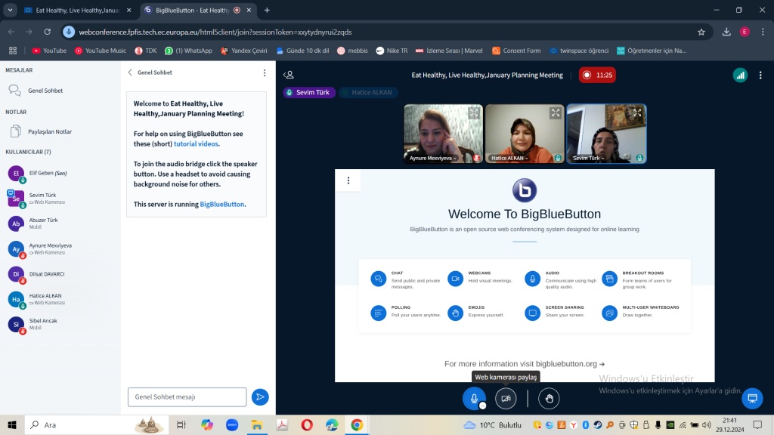Image resolution: width=774 pixels, height=435 pixels.
Task: Open Sevim Türk webcam name dropdown
Action: click(x=588, y=159)
